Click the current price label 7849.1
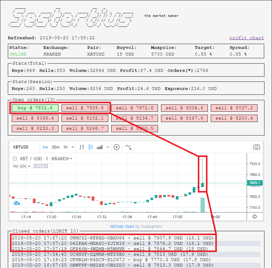 click(x=255, y=183)
